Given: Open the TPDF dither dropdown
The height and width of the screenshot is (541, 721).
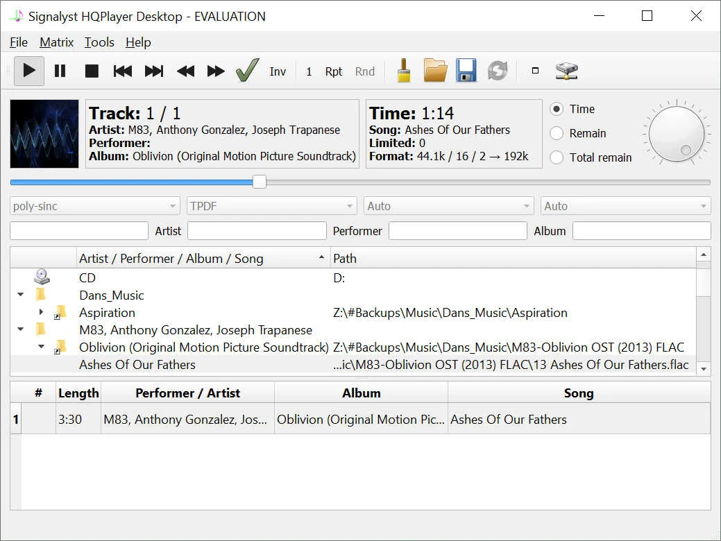Looking at the screenshot, I should click(x=272, y=206).
